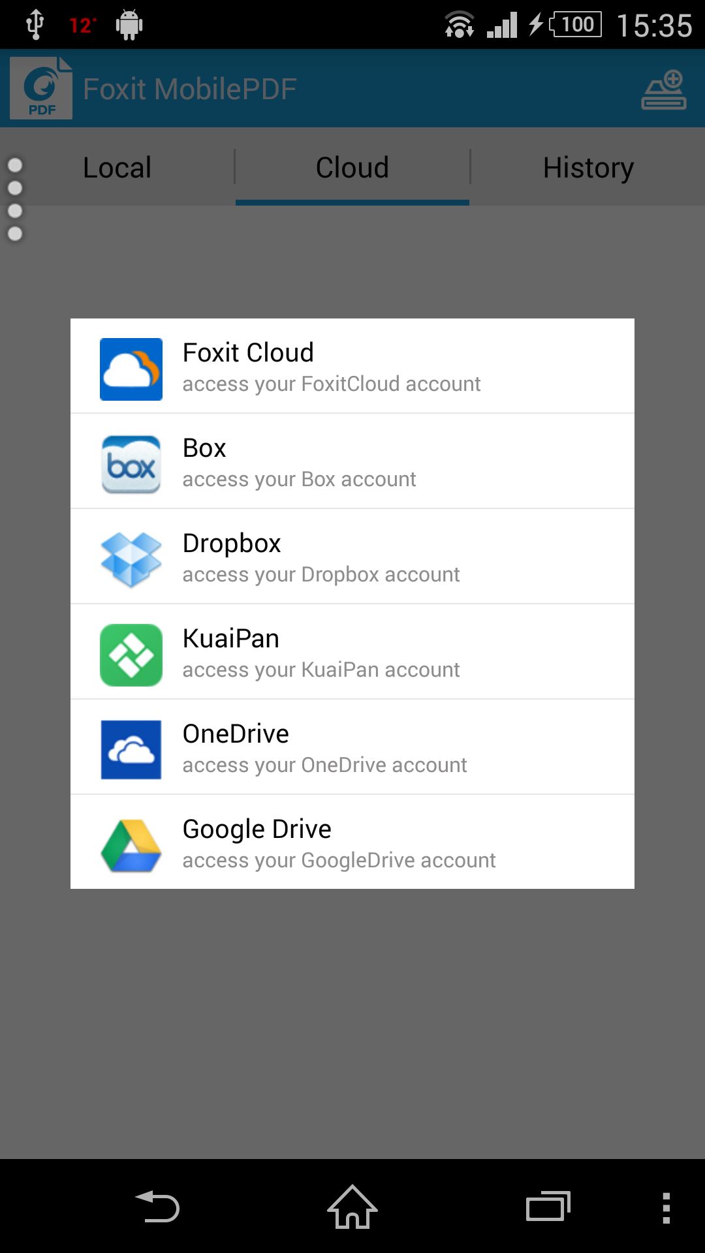Image resolution: width=705 pixels, height=1253 pixels.
Task: Tap the Wi-Fi status icon
Action: [459, 25]
